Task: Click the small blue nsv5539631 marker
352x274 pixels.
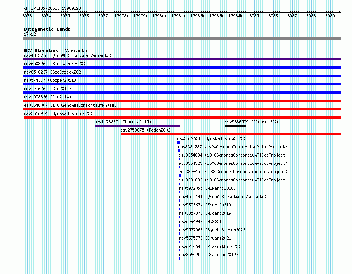Action: point(178,142)
